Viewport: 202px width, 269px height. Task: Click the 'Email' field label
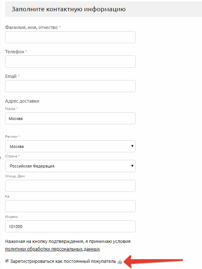(11, 76)
